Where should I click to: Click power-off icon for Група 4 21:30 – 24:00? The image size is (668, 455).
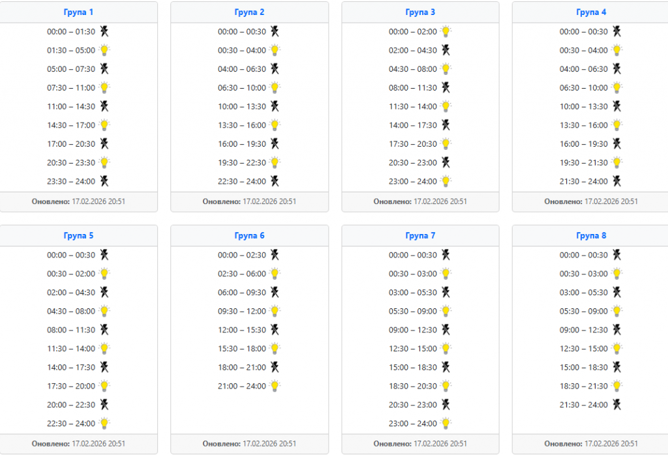coord(617,181)
